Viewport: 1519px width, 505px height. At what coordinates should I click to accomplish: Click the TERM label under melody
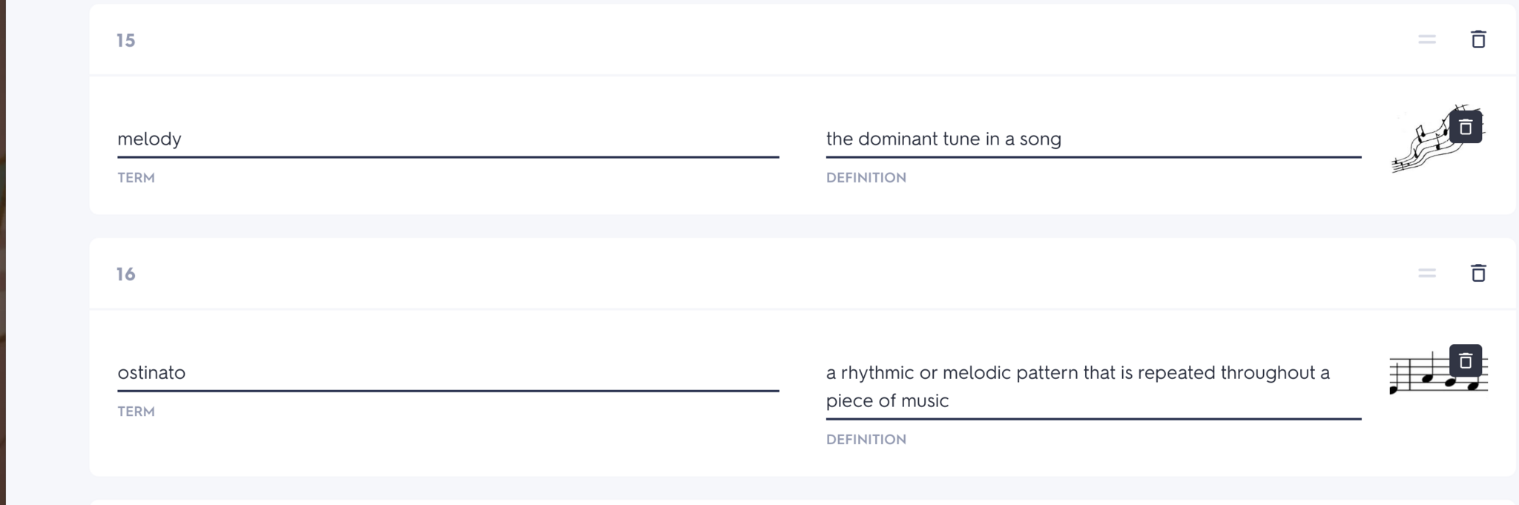136,178
